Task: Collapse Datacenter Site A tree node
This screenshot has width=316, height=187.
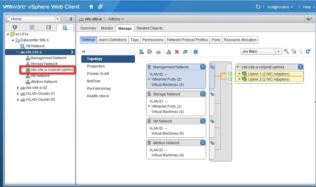Action: pyautogui.click(x=13, y=40)
